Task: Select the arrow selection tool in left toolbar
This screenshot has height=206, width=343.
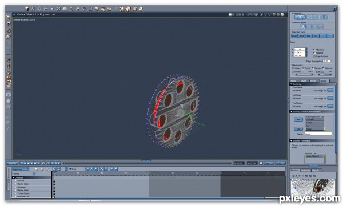Action: pos(9,18)
